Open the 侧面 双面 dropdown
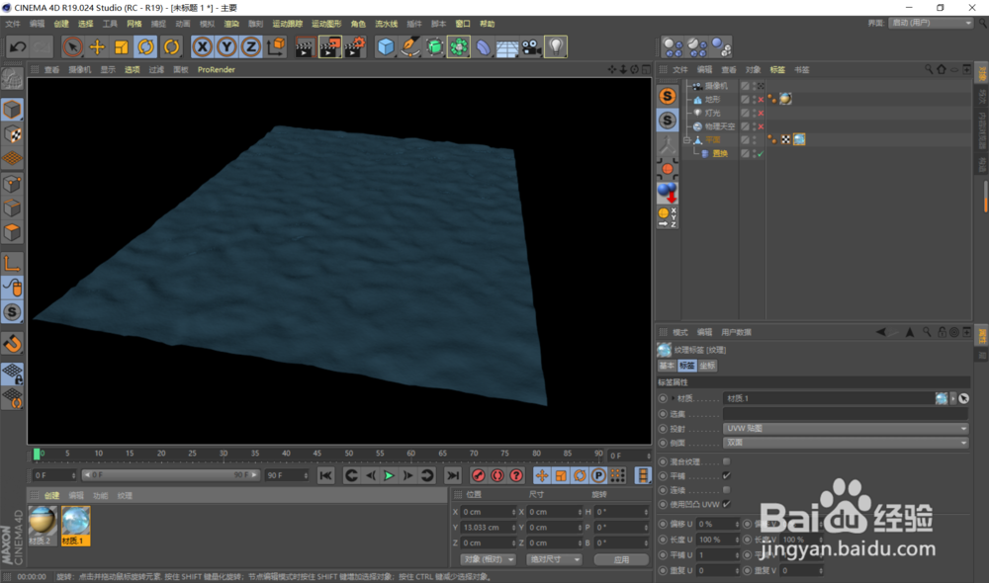The height and width of the screenshot is (583, 989). tap(846, 443)
